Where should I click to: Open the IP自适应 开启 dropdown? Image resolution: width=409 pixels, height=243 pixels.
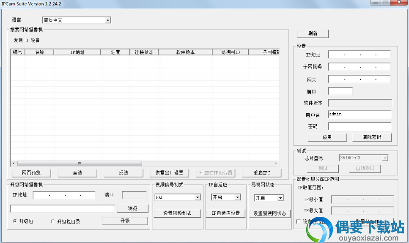[226, 197]
